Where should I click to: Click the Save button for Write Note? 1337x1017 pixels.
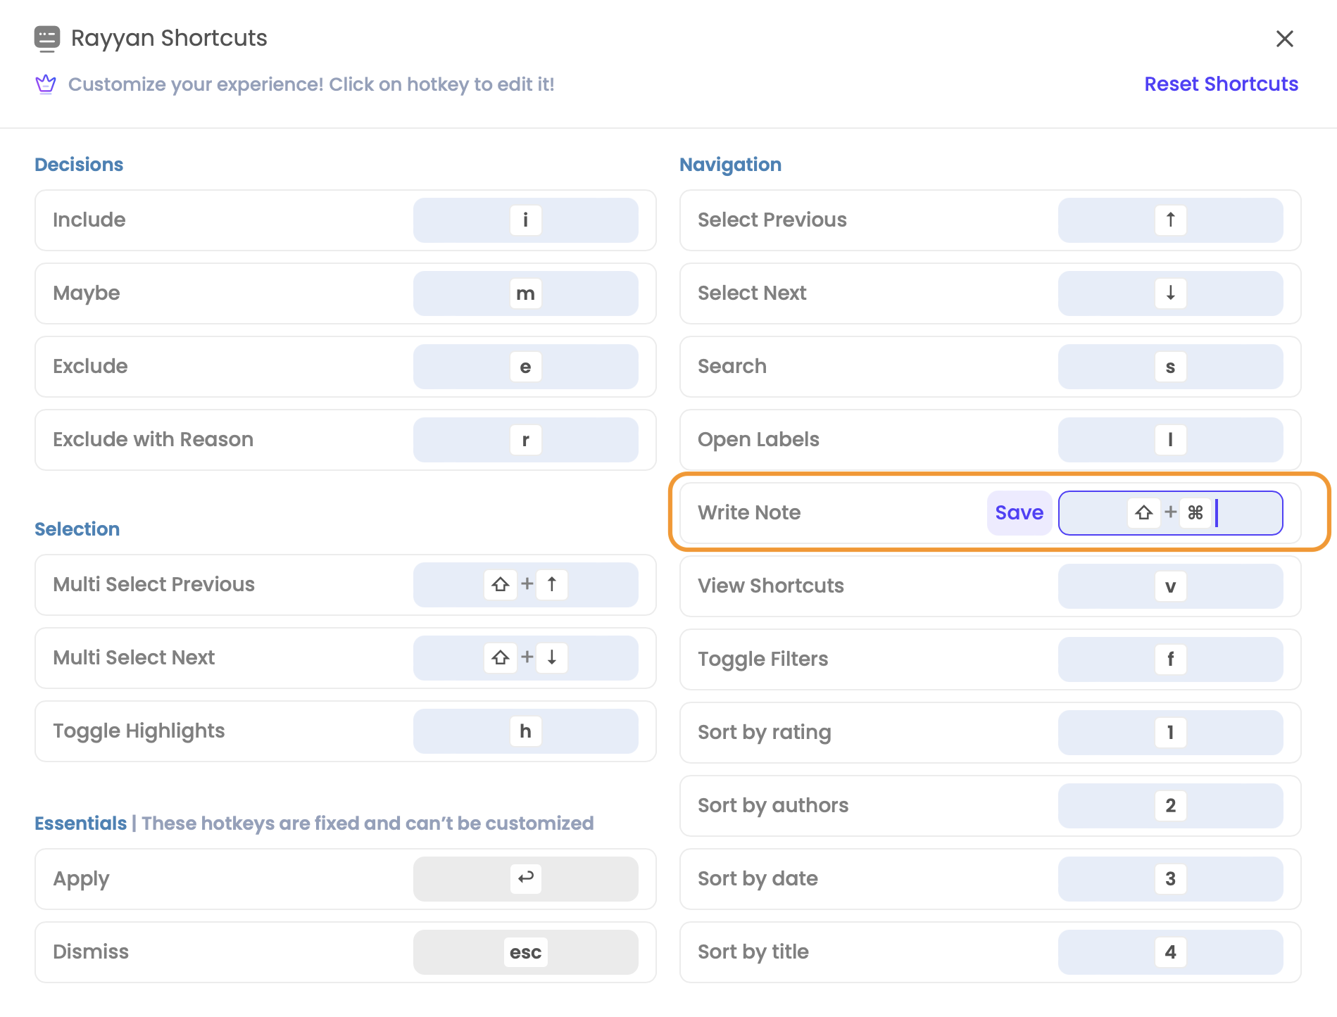1019,512
